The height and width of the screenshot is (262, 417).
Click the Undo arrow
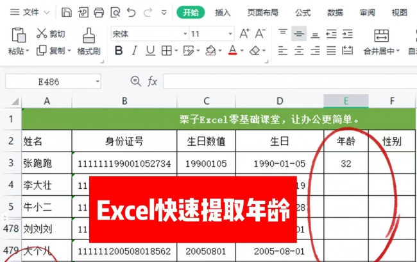pos(132,12)
